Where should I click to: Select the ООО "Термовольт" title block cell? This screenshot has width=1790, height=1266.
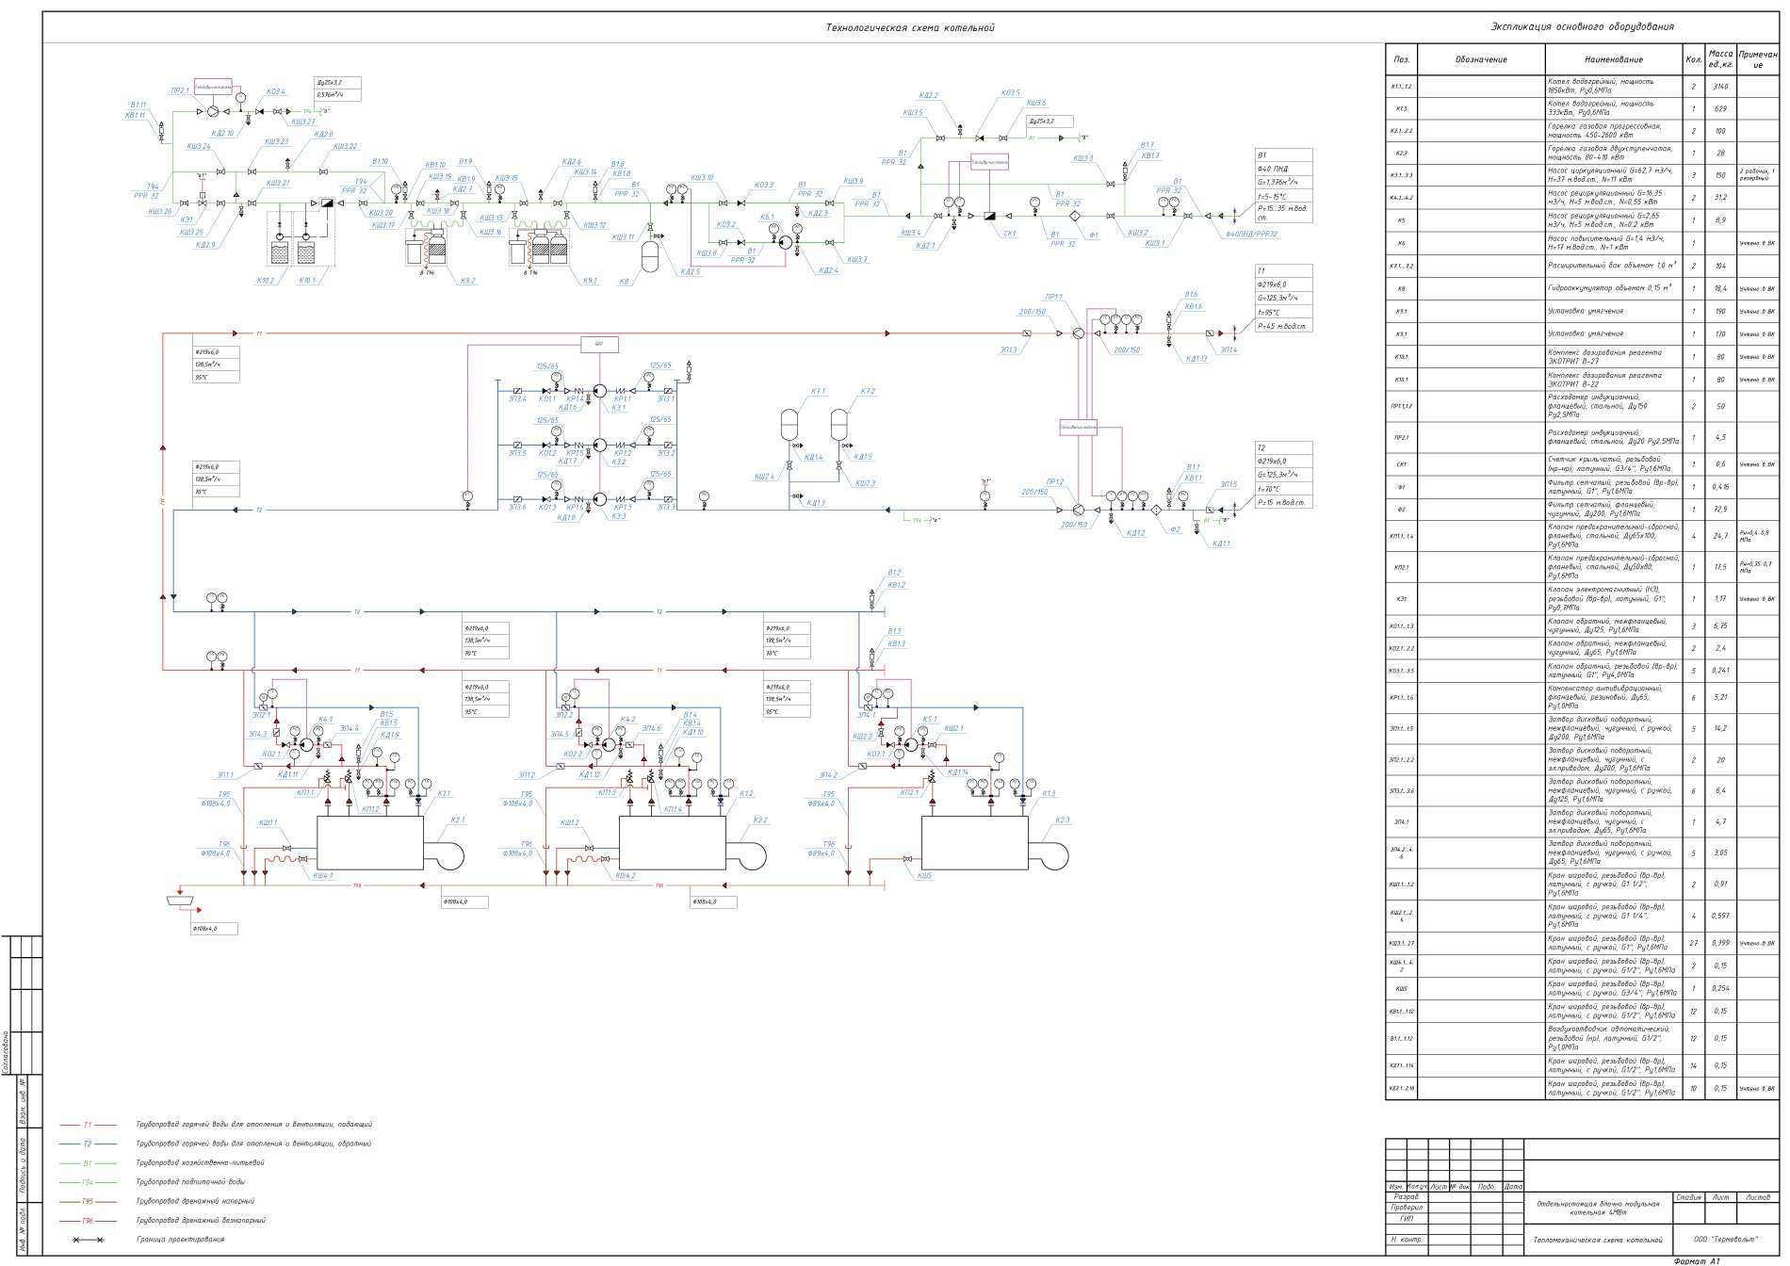(1726, 1240)
